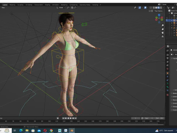Click the zoom view magnifier icon
177x133 pixels.
click(x=163, y=25)
